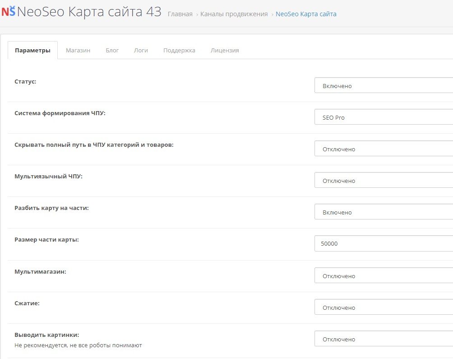Screen dimensions: 453x359
Task: Open Система формирования ЧПУ dropdown
Action: [x=384, y=117]
